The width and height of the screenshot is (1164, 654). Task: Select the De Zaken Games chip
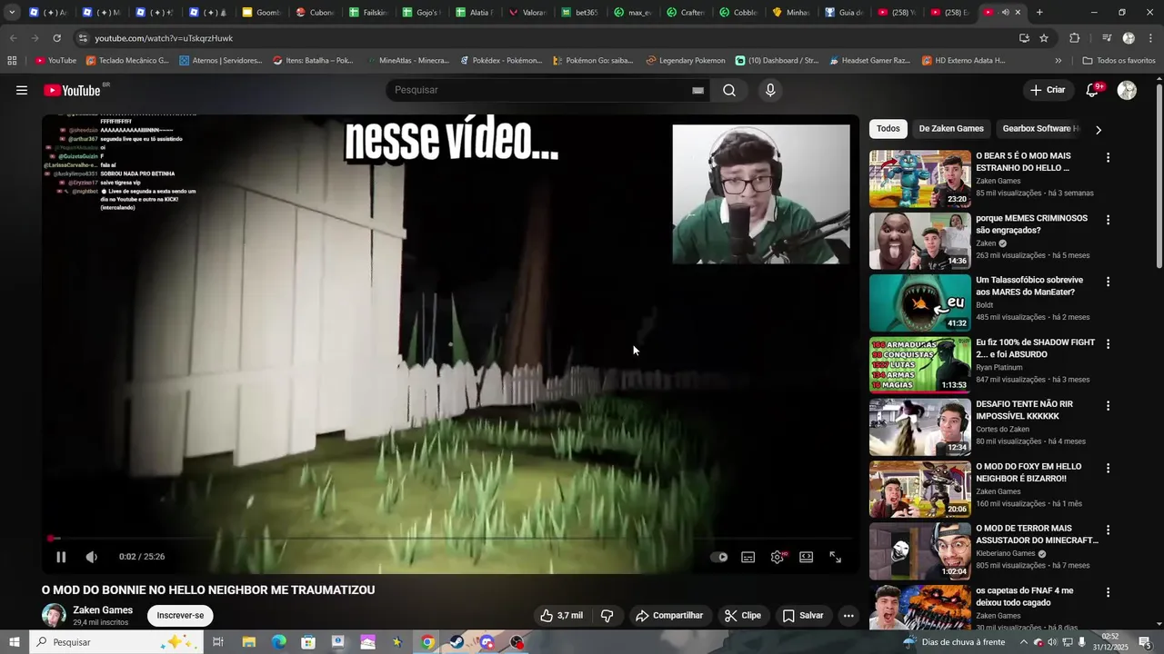coord(951,128)
